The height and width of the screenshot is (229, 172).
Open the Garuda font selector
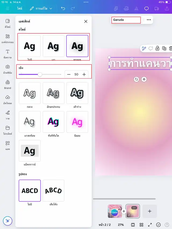126,20
